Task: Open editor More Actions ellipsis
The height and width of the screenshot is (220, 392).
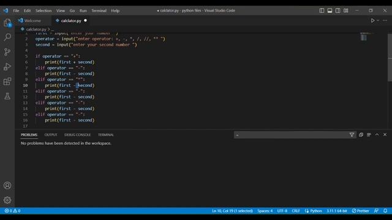Action: (385, 20)
